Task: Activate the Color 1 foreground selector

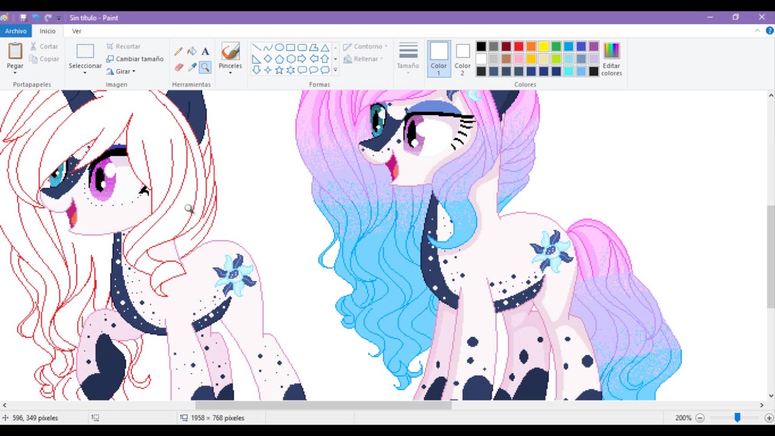Action: pyautogui.click(x=439, y=59)
